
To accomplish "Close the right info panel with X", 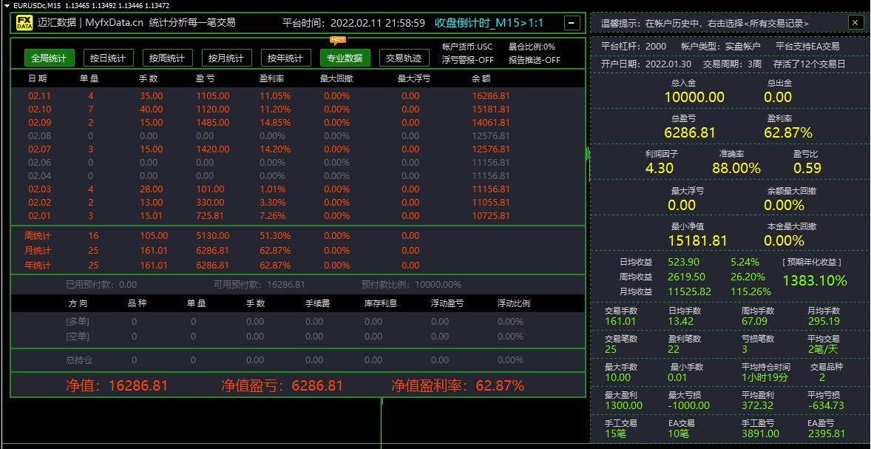I will click(x=855, y=23).
